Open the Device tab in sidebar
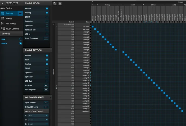186x126 pixels. 9,8
